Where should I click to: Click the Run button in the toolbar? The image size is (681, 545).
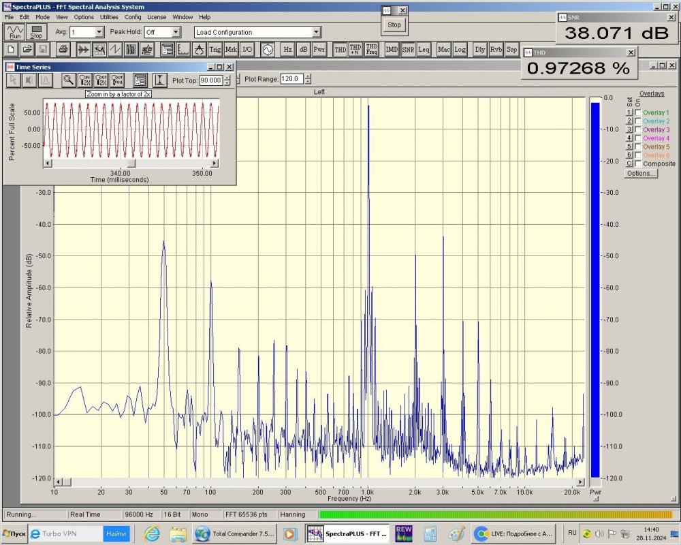15,31
